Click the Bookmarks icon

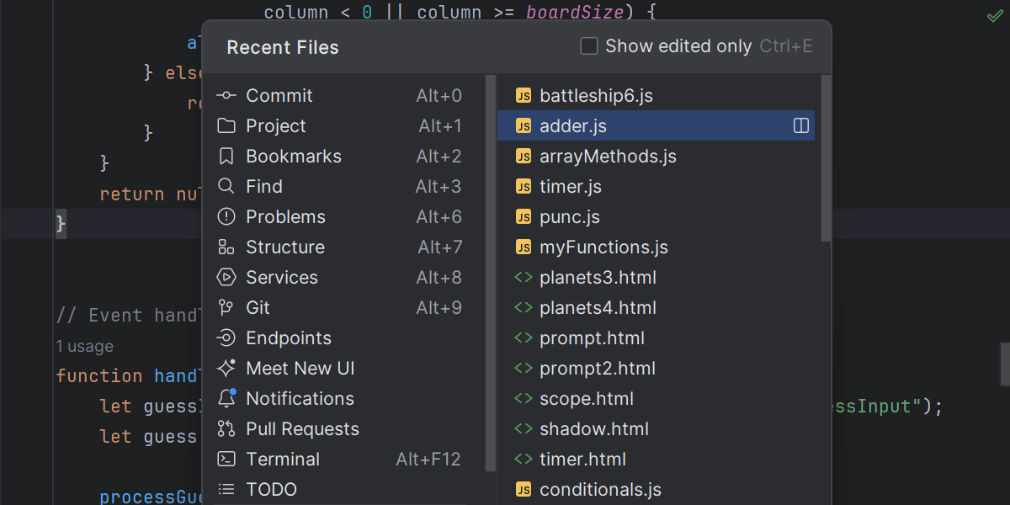[x=226, y=157]
